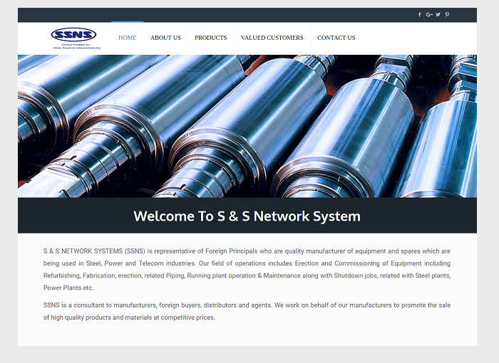Click the paragraph starting 'S & S NETWORK SYSTEMS (SSNS)'
This screenshot has width=499, height=363.
tap(247, 270)
